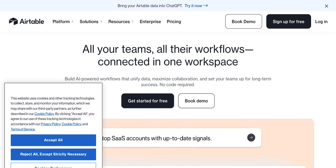336x168 pixels.
Task: Click the Book demo hero button
Action: (x=196, y=101)
